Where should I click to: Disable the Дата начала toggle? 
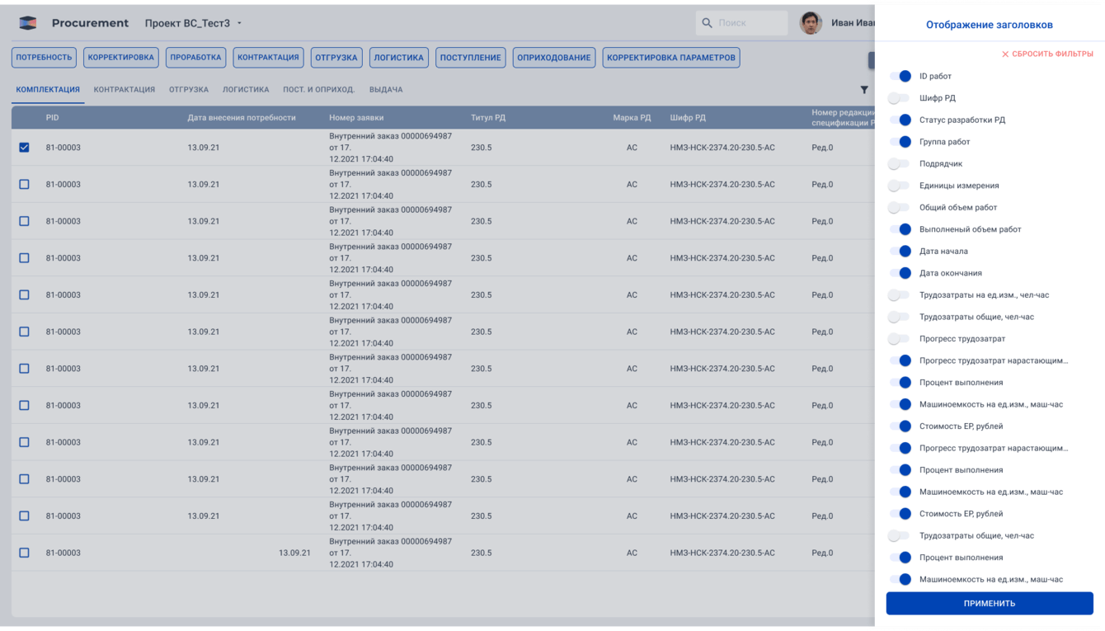[900, 251]
